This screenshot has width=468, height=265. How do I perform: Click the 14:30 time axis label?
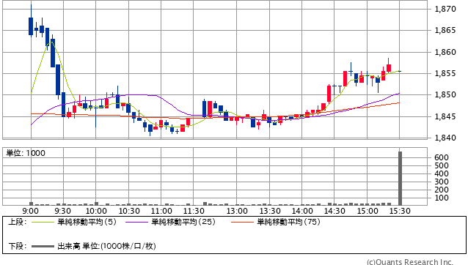[334, 211]
